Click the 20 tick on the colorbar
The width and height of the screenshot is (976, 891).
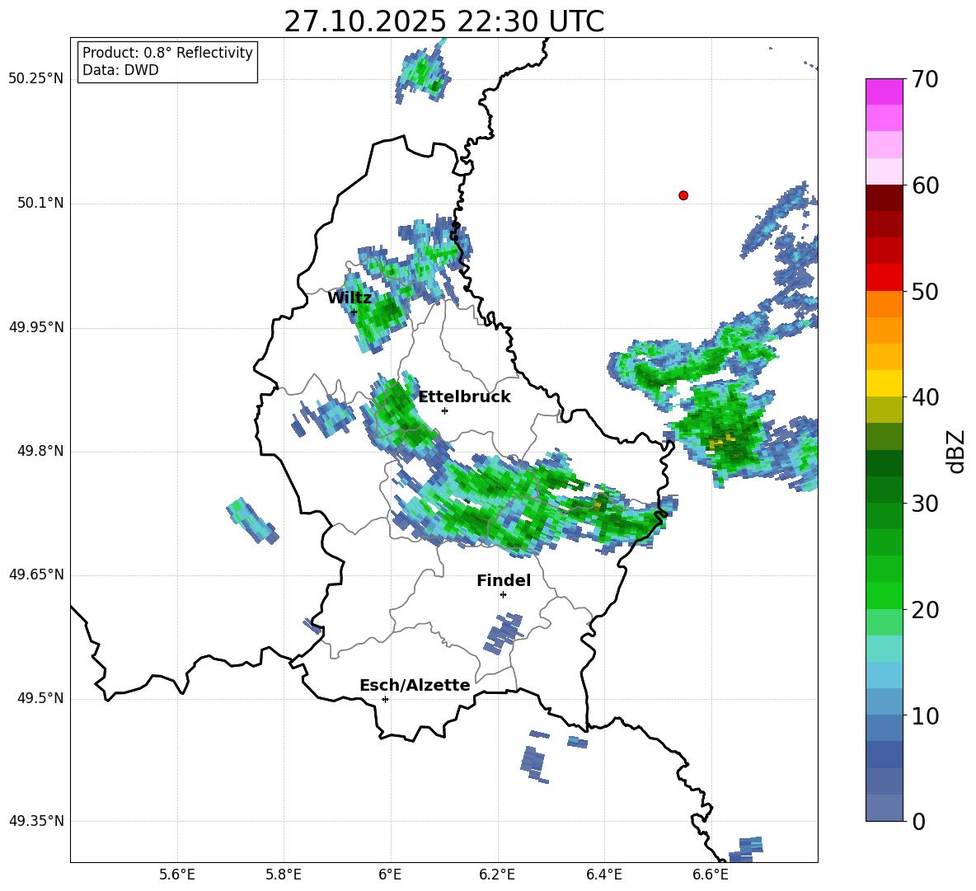[925, 610]
